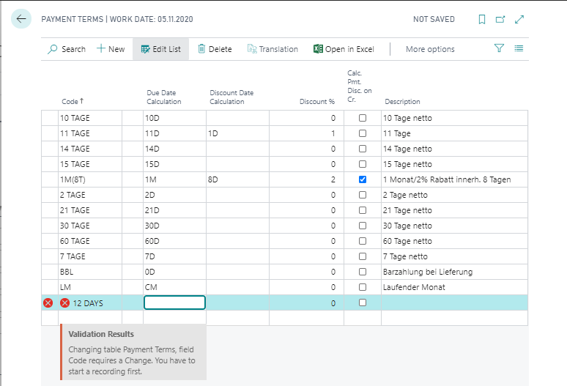567x386 pixels.
Task: Uncheck Calc. Pmt. Disc. for 1M(8T)
Action: pos(363,179)
